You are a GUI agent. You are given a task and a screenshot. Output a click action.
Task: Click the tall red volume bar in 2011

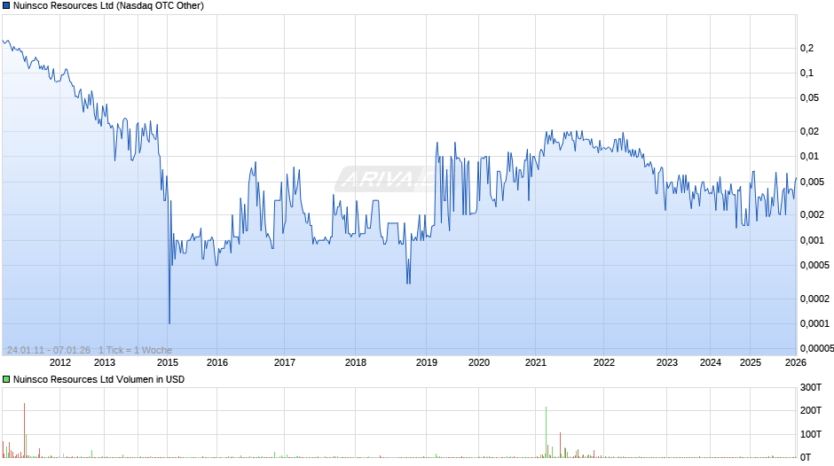click(25, 431)
